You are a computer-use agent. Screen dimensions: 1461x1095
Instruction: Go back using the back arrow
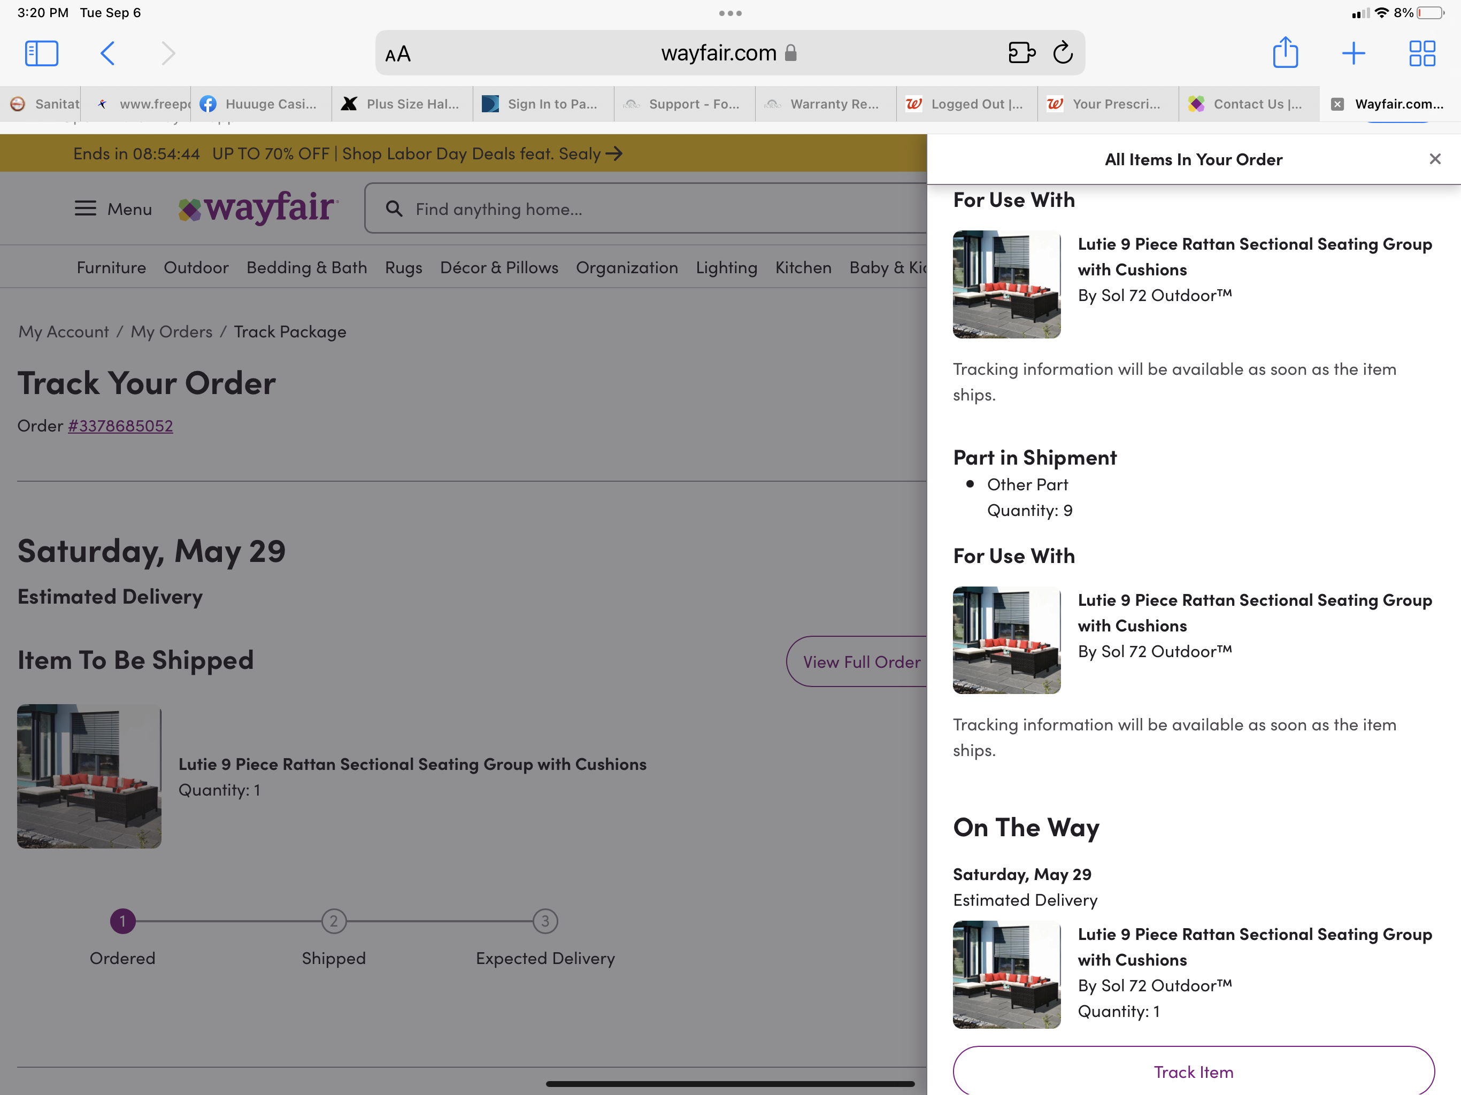[107, 53]
